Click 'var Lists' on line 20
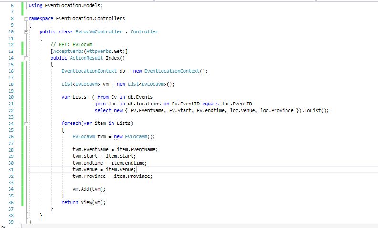This screenshot has height=228, width=378. [x=74, y=97]
